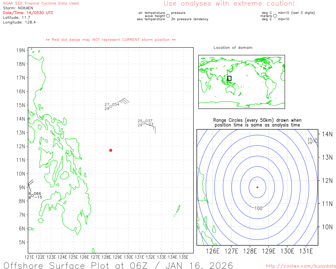Click the 19N latitude label on main map
The image size is (336, 269).
[x=20, y=50]
